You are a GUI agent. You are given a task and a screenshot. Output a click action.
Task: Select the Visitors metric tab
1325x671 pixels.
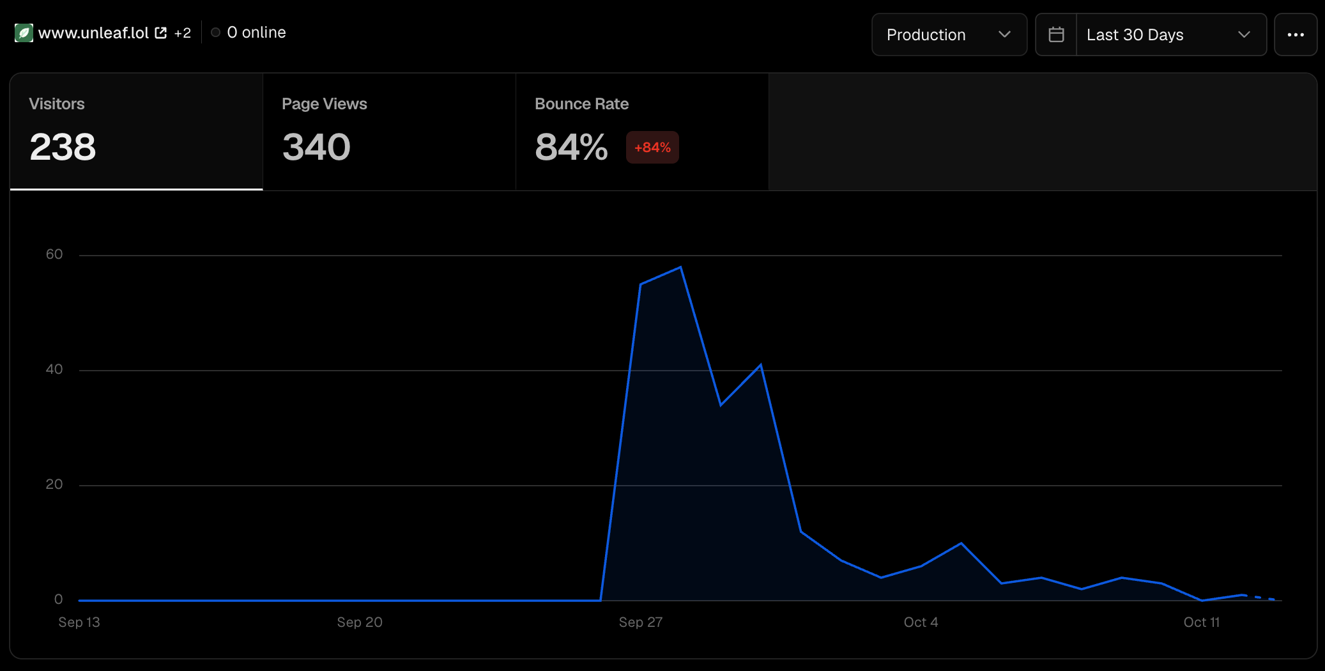(x=136, y=132)
